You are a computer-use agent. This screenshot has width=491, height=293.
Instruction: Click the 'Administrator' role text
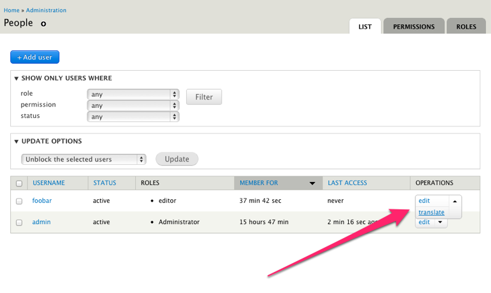pyautogui.click(x=179, y=222)
